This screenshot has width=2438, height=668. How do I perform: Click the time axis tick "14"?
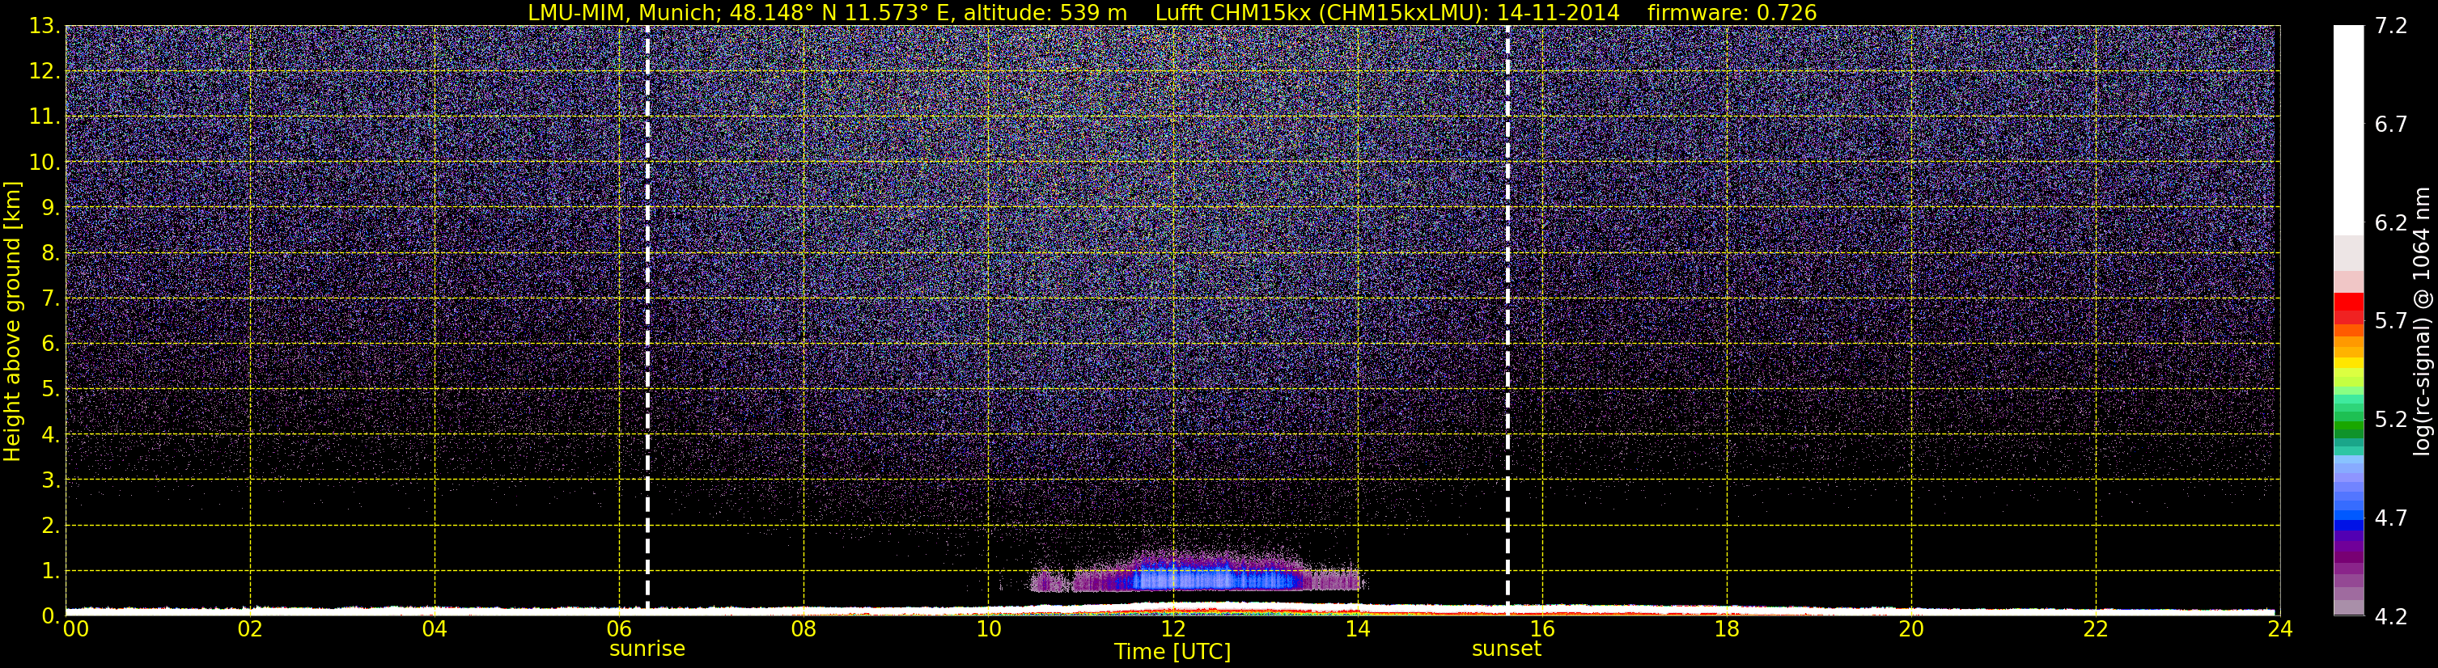1357,629
